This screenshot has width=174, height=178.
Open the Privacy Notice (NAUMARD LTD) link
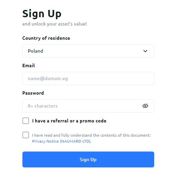(61, 141)
